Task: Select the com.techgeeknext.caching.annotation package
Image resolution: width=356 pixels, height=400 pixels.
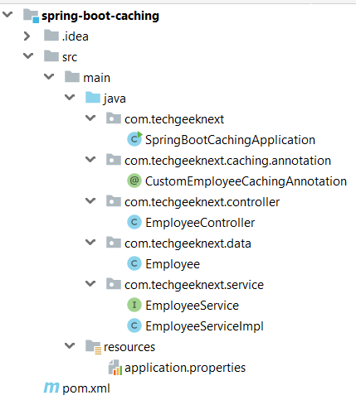Action: coord(227,161)
